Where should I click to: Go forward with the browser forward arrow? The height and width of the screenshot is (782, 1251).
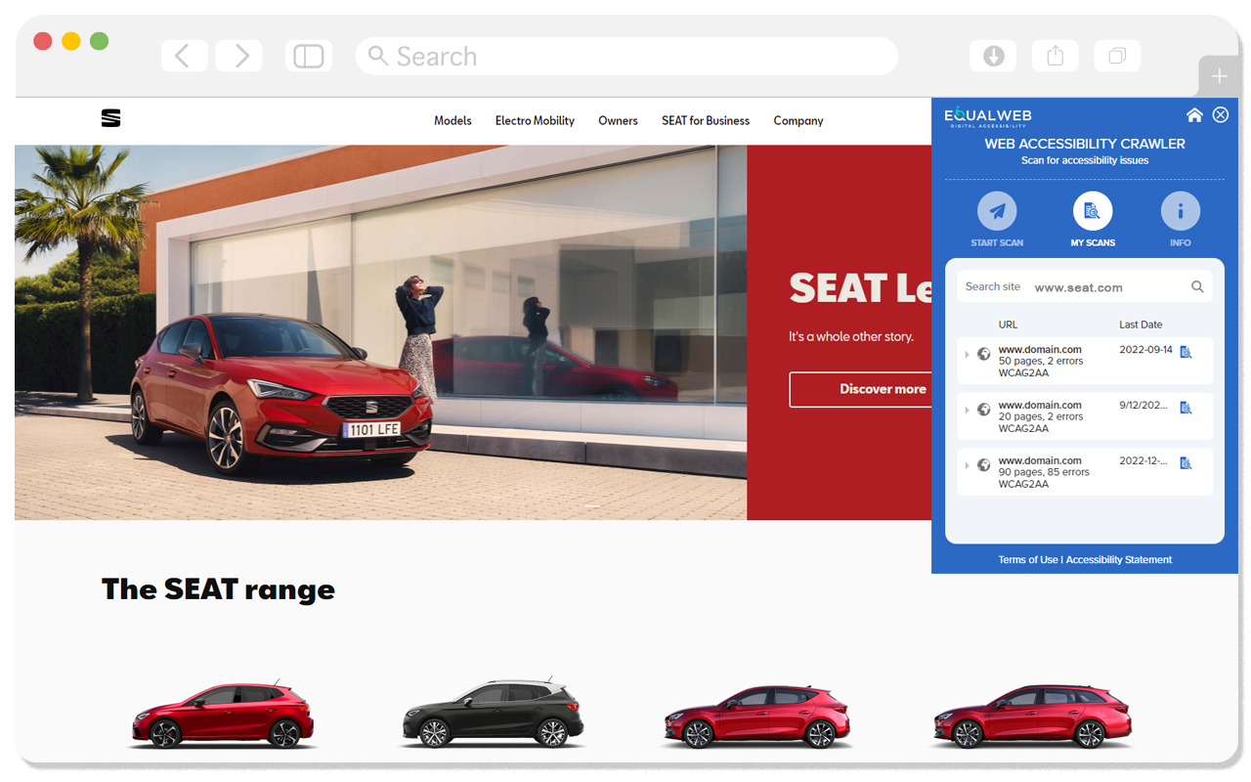pos(239,56)
